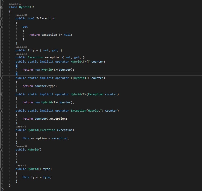Click 'T type' parameter in last constructor
202x191 pixels.
tap(45, 169)
